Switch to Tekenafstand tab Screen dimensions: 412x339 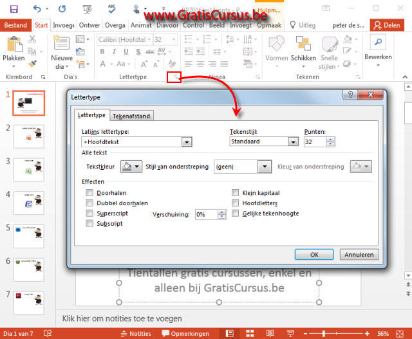click(x=131, y=116)
